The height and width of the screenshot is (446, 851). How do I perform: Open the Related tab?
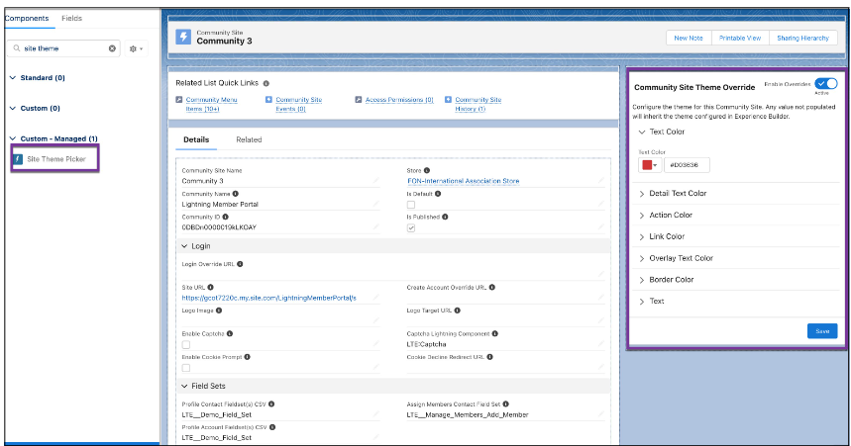click(249, 139)
